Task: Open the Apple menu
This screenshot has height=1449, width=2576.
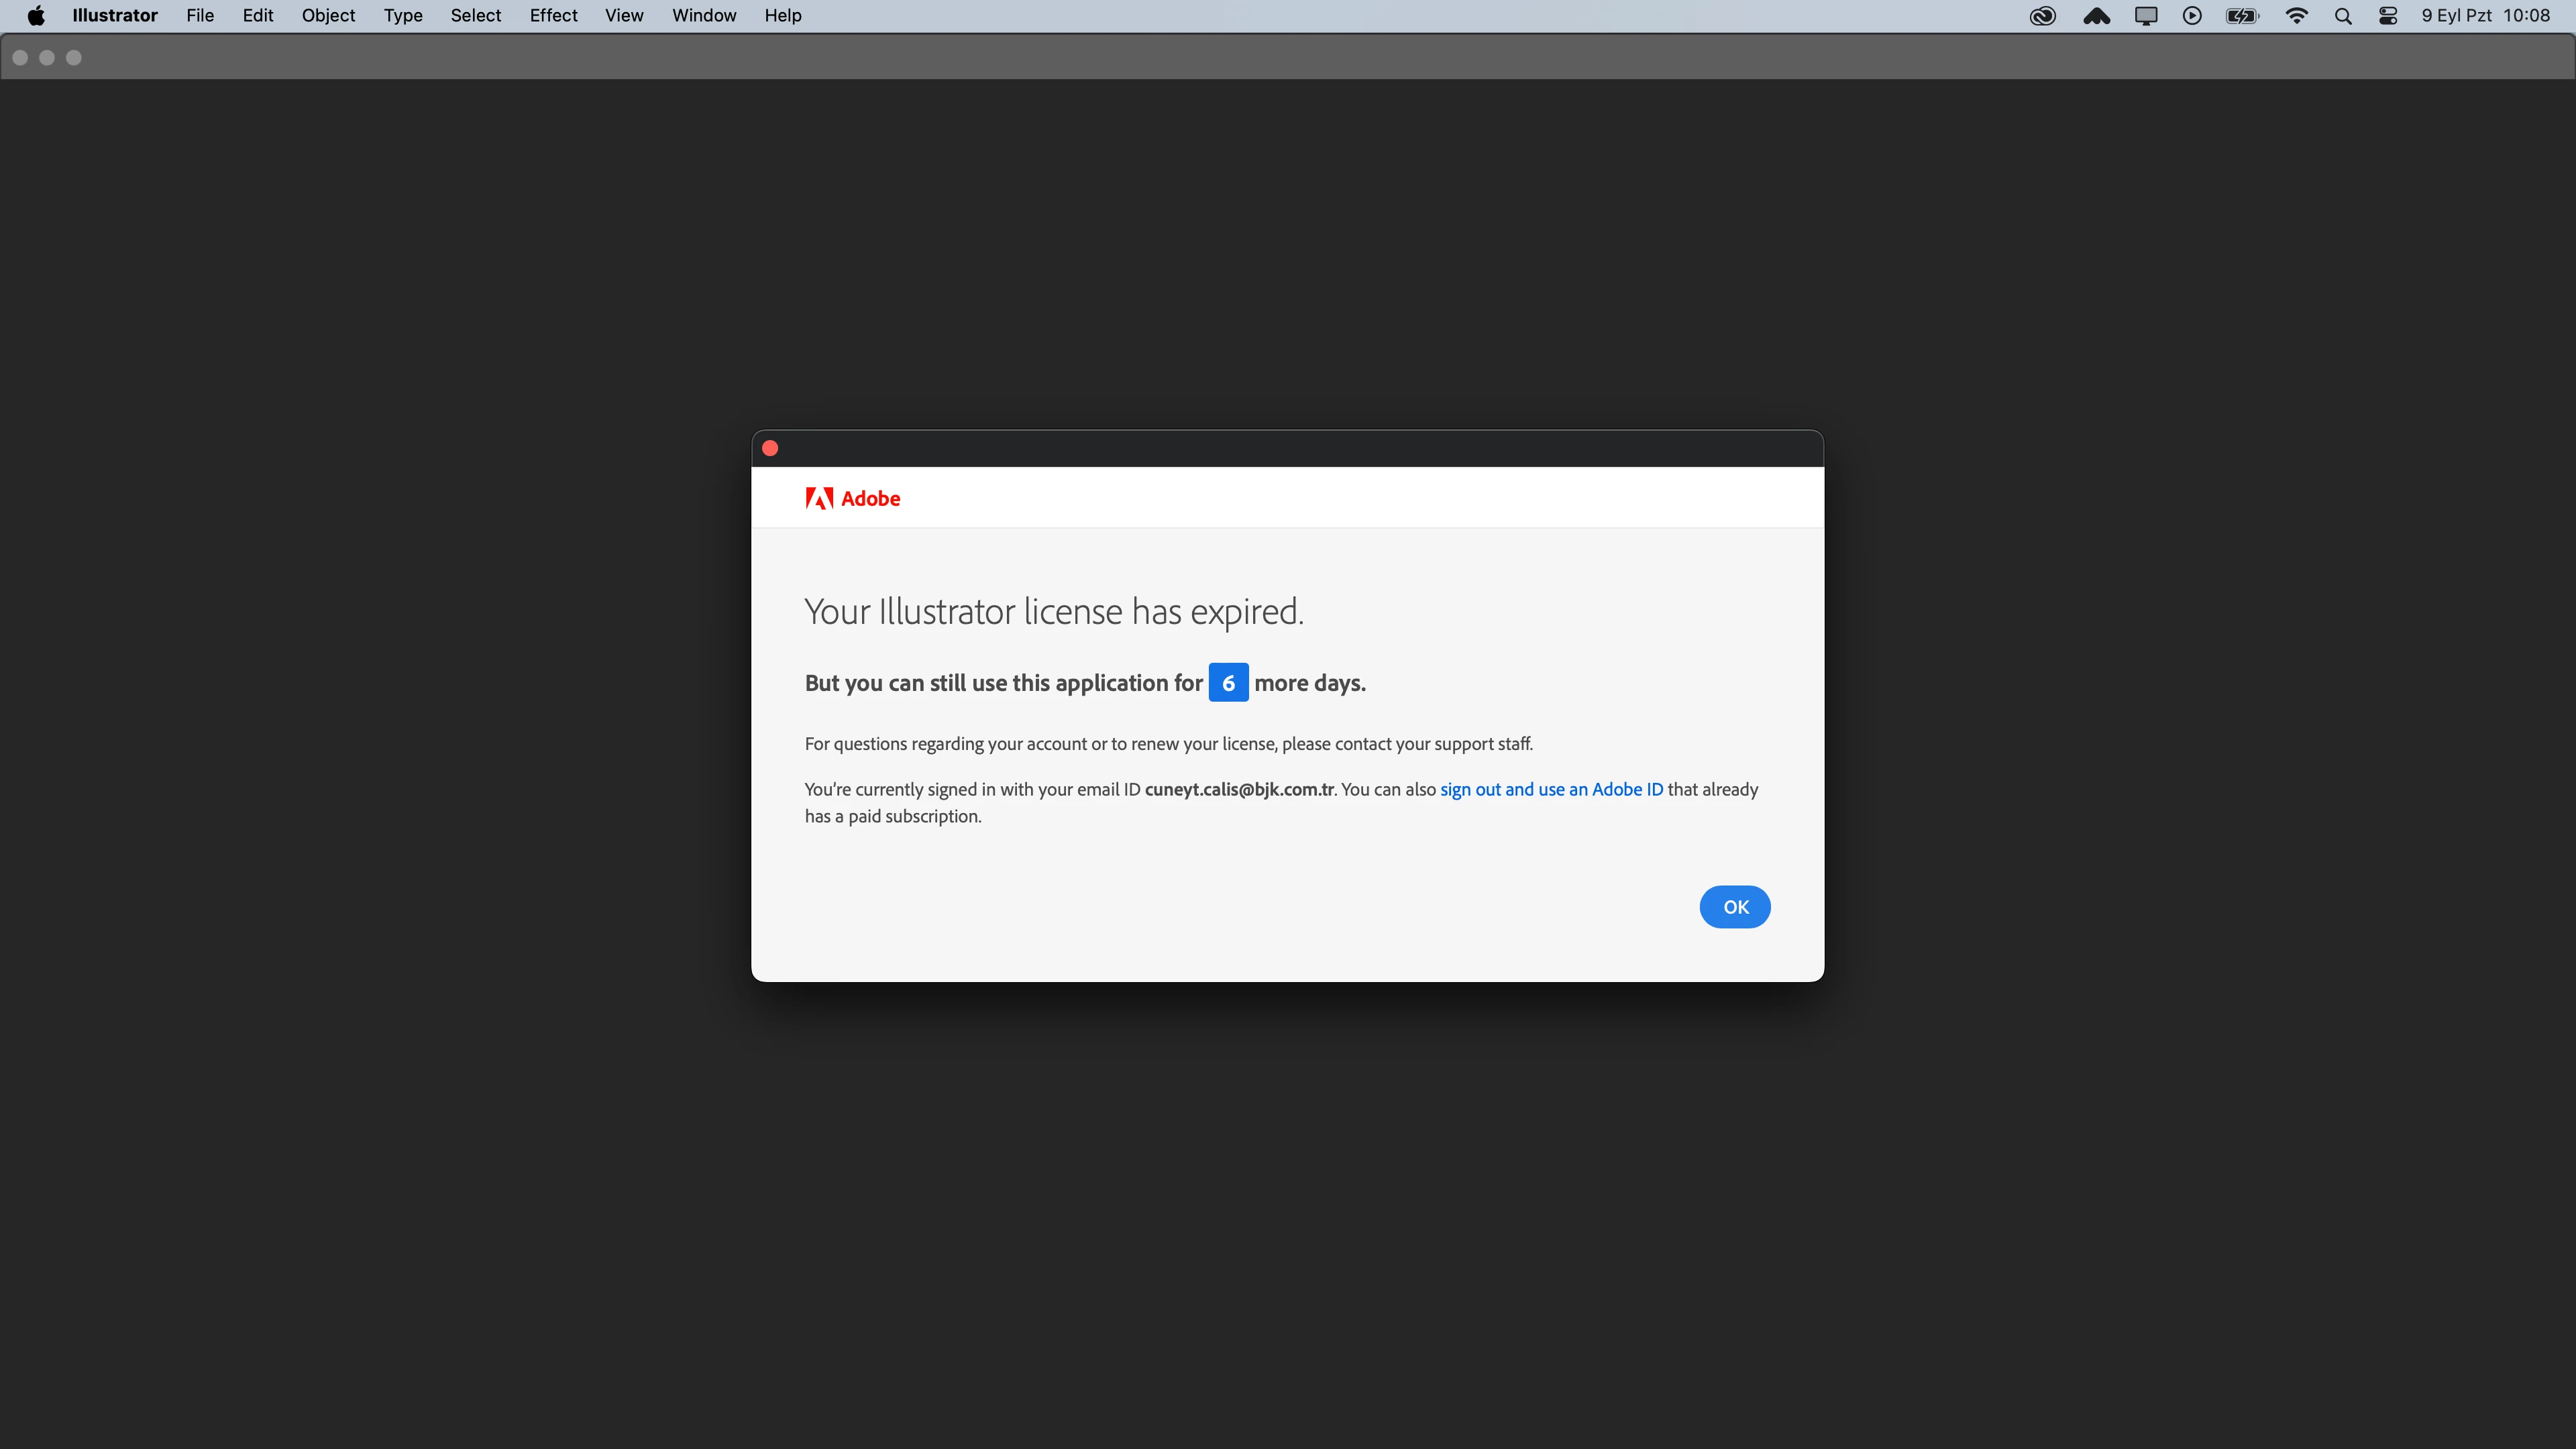Action: pyautogui.click(x=36, y=16)
